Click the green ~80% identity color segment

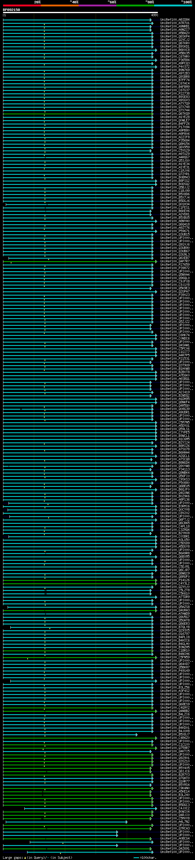click(135, 5)
